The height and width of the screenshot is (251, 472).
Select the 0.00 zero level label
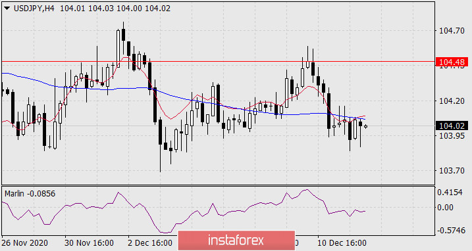(x=446, y=208)
